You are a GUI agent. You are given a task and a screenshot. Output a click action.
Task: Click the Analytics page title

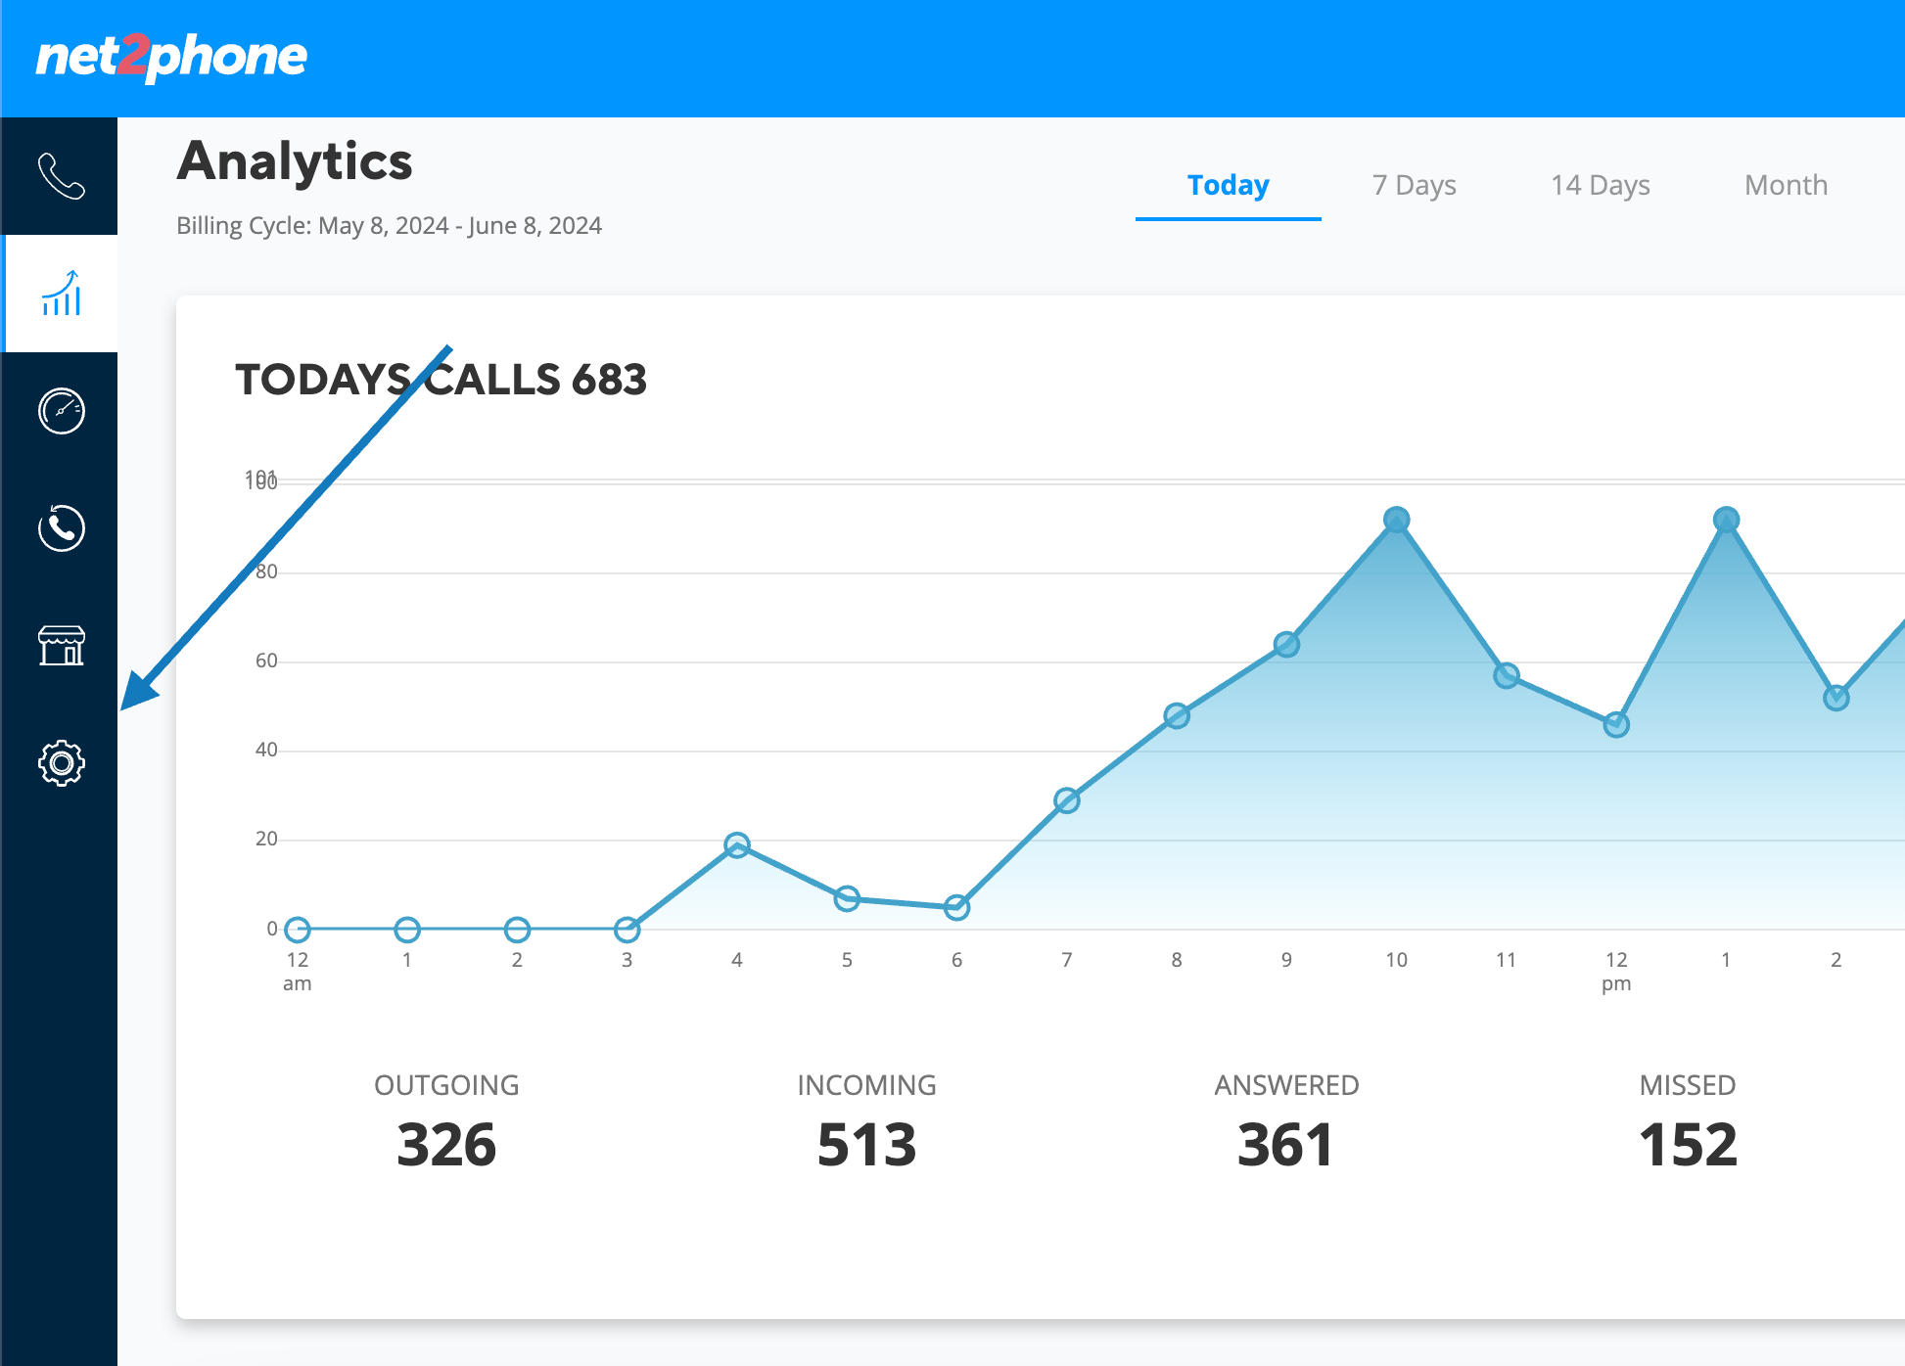[295, 161]
